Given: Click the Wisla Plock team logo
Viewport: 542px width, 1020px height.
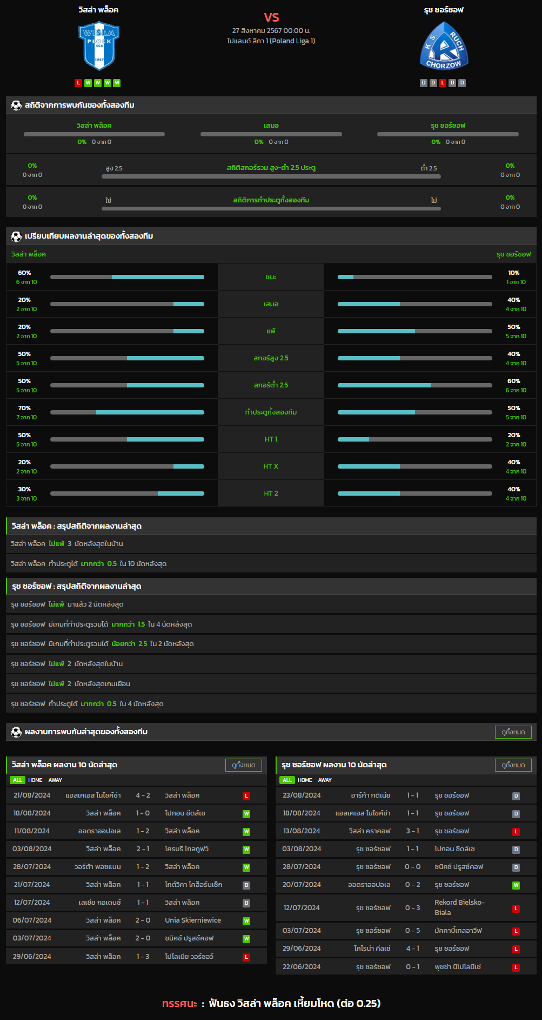Looking at the screenshot, I should tap(99, 46).
